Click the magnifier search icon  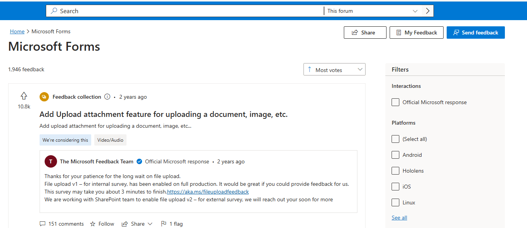pyautogui.click(x=54, y=11)
